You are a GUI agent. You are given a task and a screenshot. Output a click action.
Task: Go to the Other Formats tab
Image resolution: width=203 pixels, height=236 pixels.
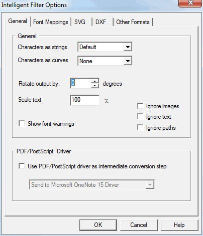[133, 22]
